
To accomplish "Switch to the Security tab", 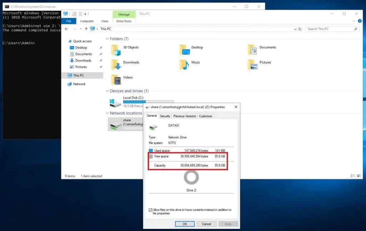I will pos(165,116).
